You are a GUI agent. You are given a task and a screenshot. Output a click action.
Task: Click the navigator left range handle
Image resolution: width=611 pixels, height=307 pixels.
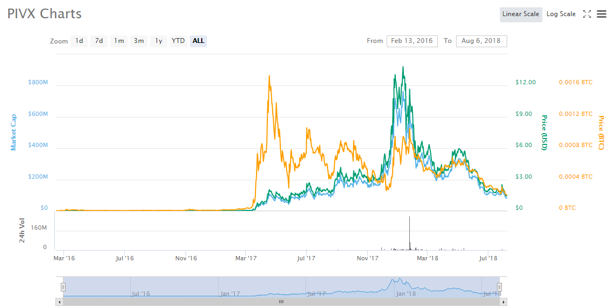[63, 287]
